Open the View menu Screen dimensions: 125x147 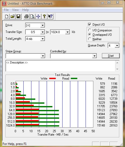coord(15,10)
